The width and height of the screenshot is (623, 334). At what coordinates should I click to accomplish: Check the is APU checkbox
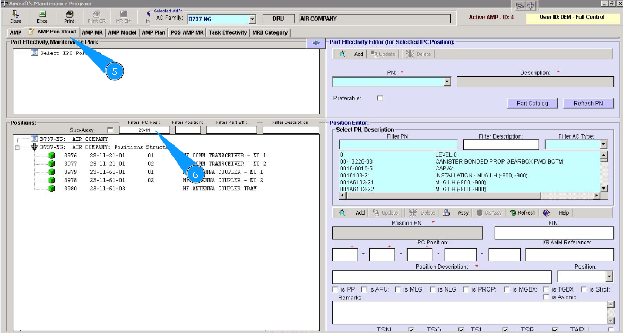(x=364, y=289)
